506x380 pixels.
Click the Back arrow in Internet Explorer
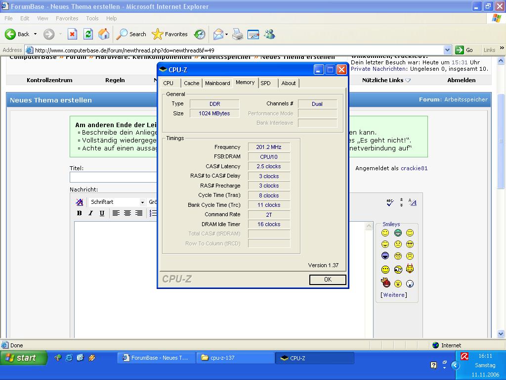[x=10, y=34]
